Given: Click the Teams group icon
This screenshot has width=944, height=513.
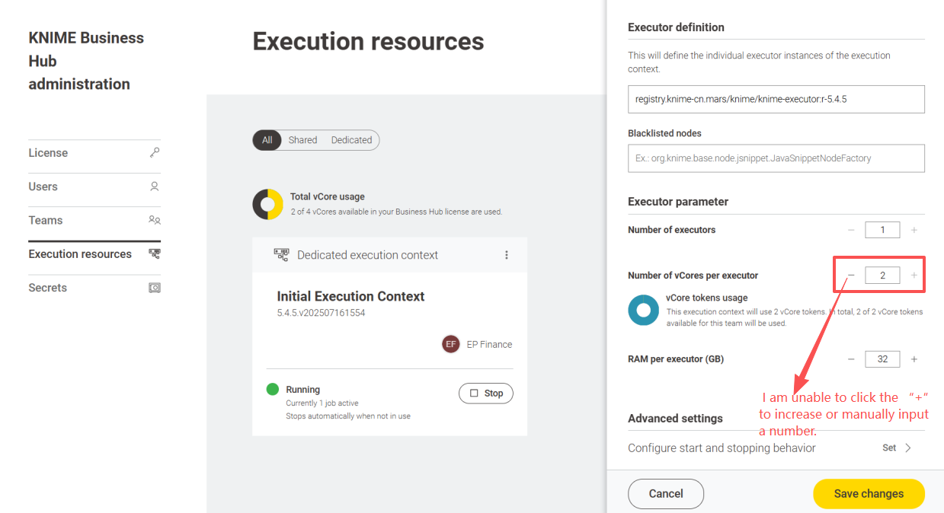Looking at the screenshot, I should pyautogui.click(x=155, y=221).
